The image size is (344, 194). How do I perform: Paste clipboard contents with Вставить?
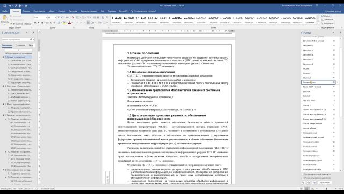4,19
